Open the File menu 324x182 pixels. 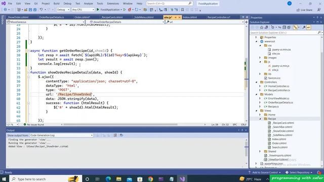[10, 4]
